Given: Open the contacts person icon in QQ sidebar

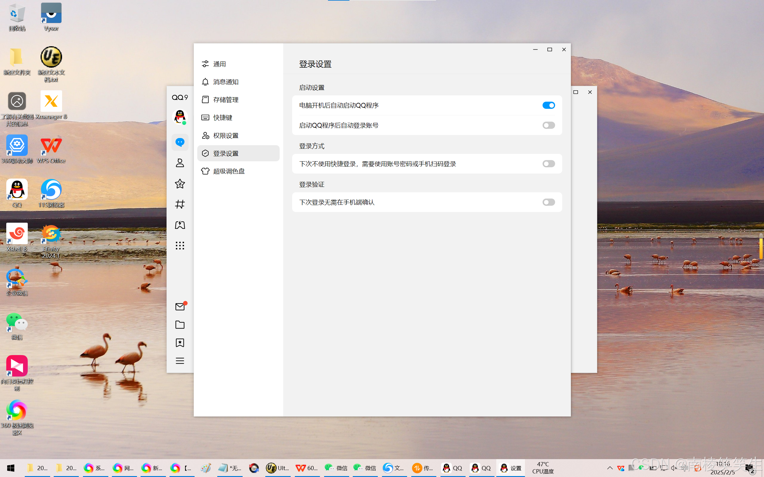Looking at the screenshot, I should click(180, 163).
